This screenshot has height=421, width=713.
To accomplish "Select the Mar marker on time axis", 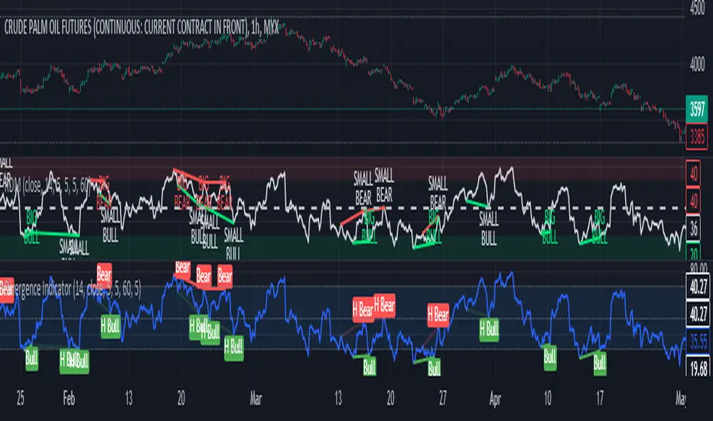I will point(256,399).
